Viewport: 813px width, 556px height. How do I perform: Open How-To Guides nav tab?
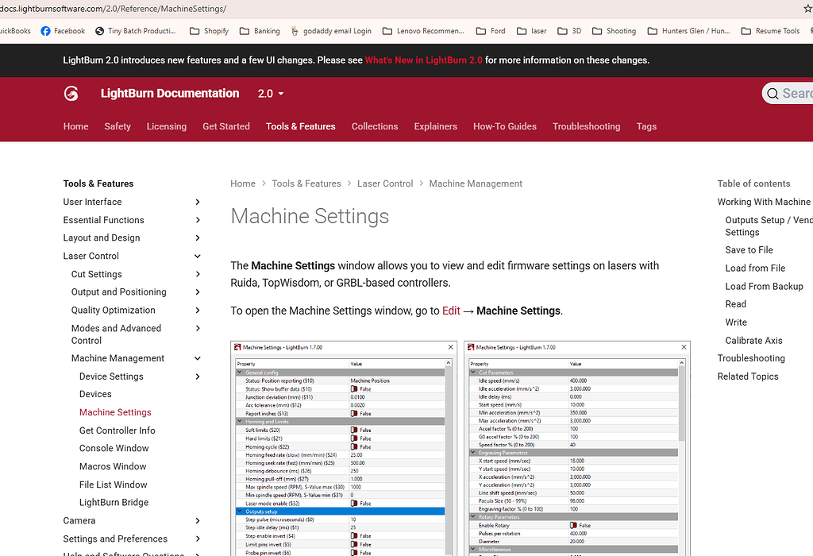tap(504, 126)
